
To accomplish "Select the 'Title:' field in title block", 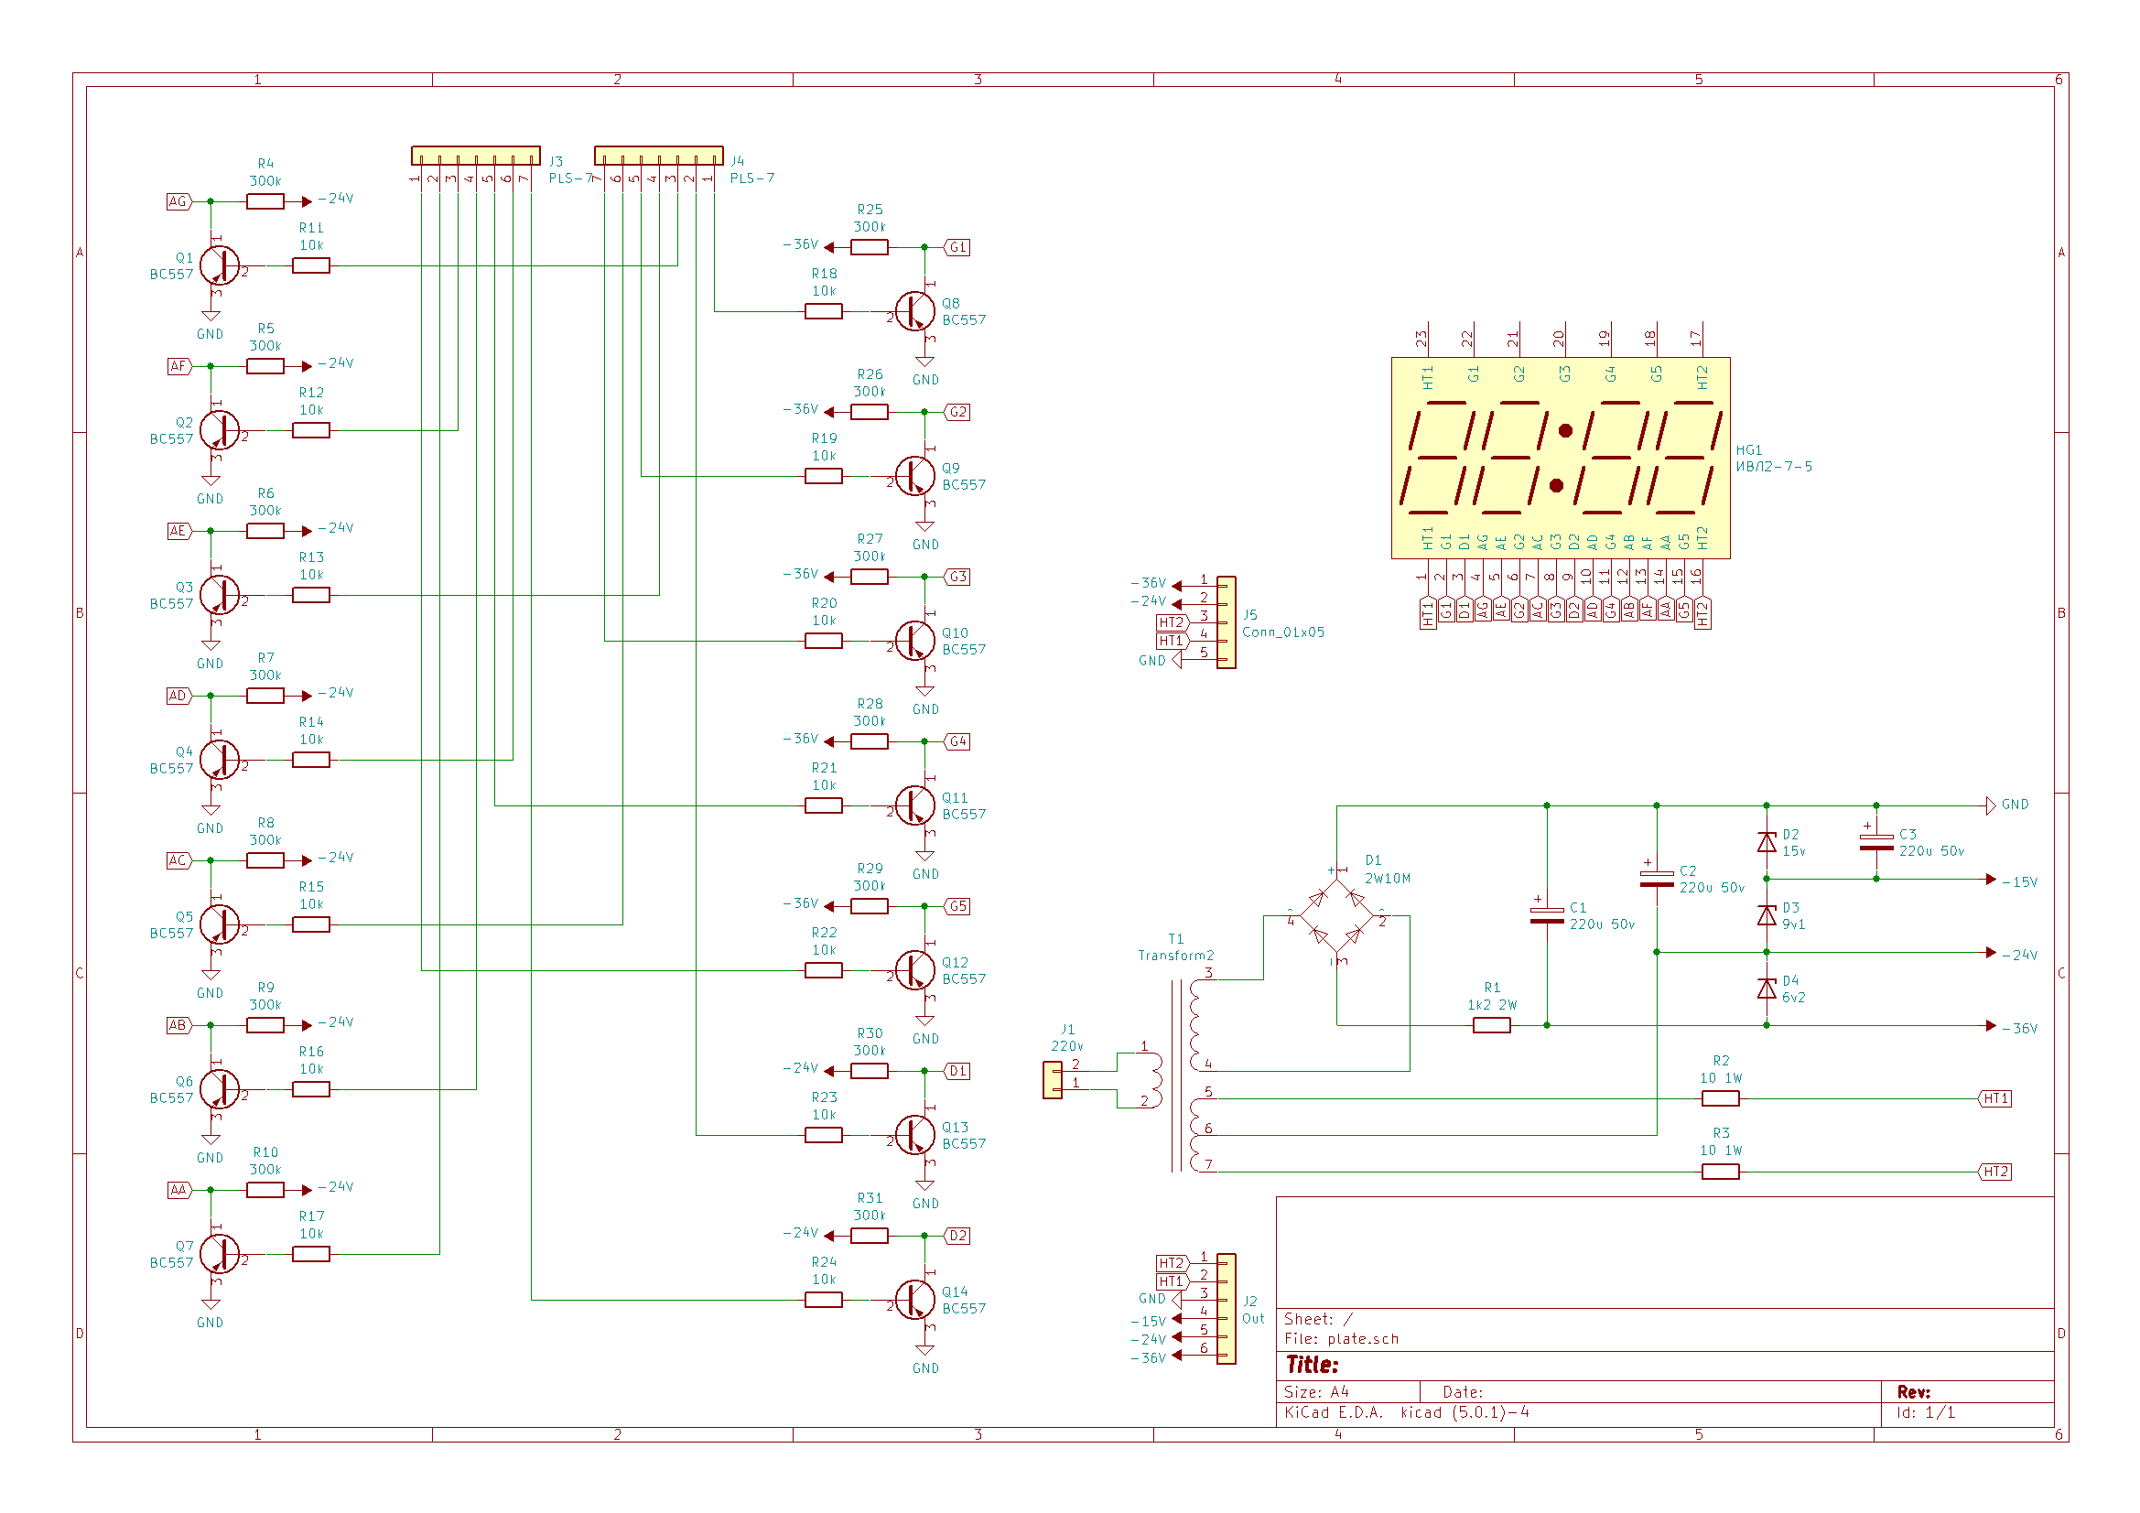I will click(1313, 1366).
